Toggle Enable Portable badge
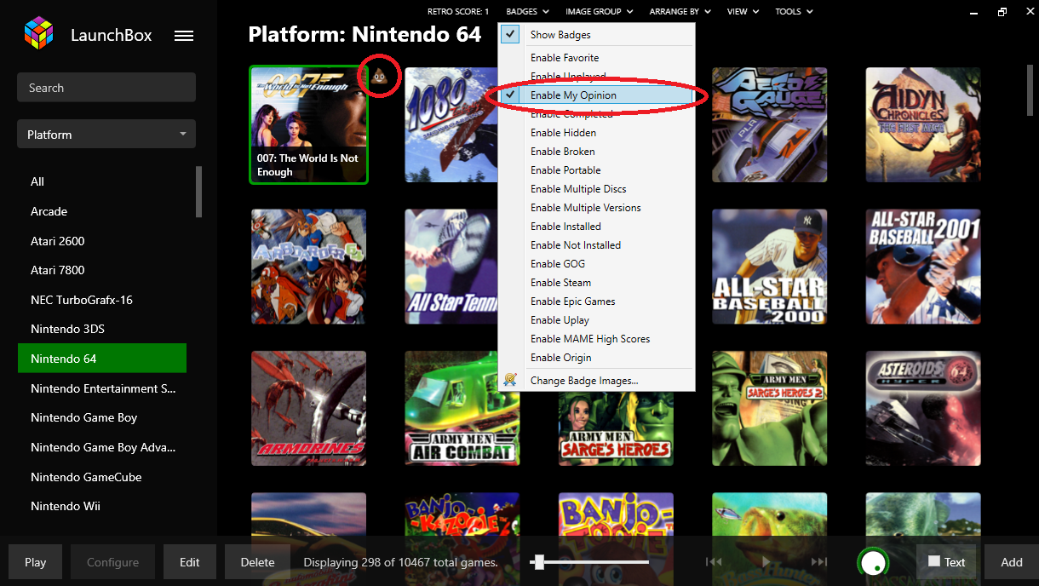Screen dimensions: 1039x586 [x=597, y=170]
